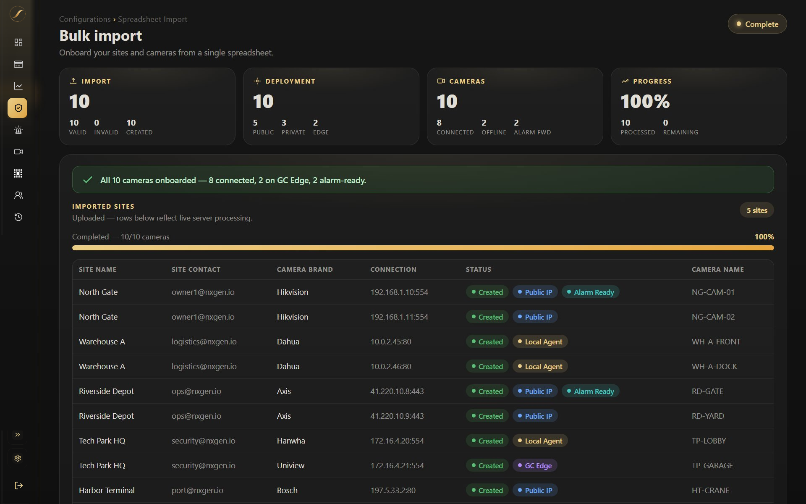This screenshot has height=504, width=806.
Task: Click the connection "10.0.2.45:80"
Action: tap(391, 341)
